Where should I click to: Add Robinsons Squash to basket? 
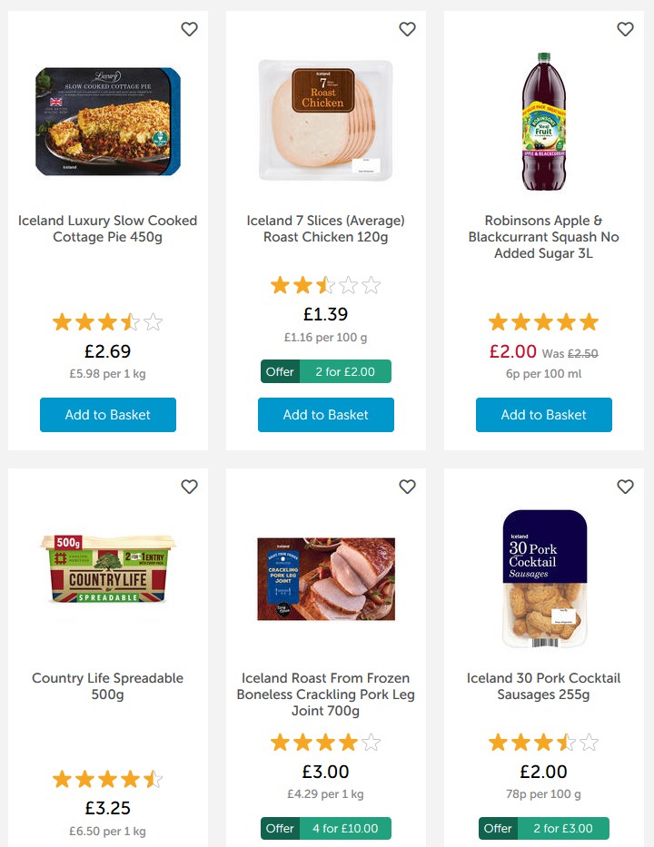coord(544,415)
